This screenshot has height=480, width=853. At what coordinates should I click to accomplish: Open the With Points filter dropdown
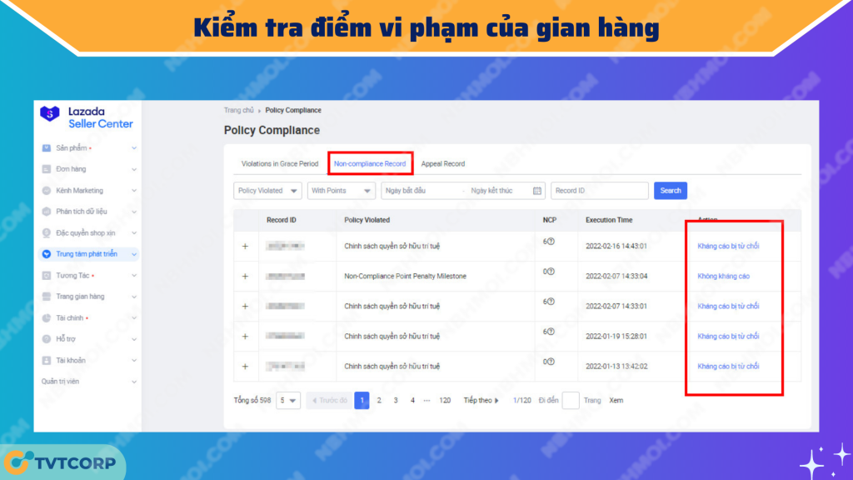point(341,191)
